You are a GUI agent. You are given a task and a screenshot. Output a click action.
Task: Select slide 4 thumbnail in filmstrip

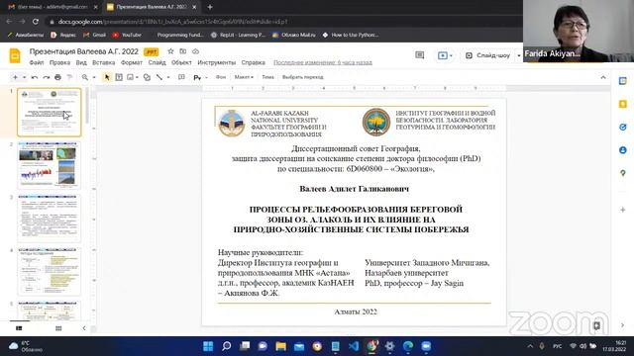tap(49, 272)
